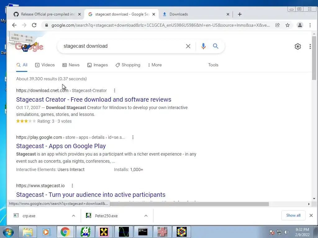Show All search results
318x238 pixels.
tap(22, 65)
